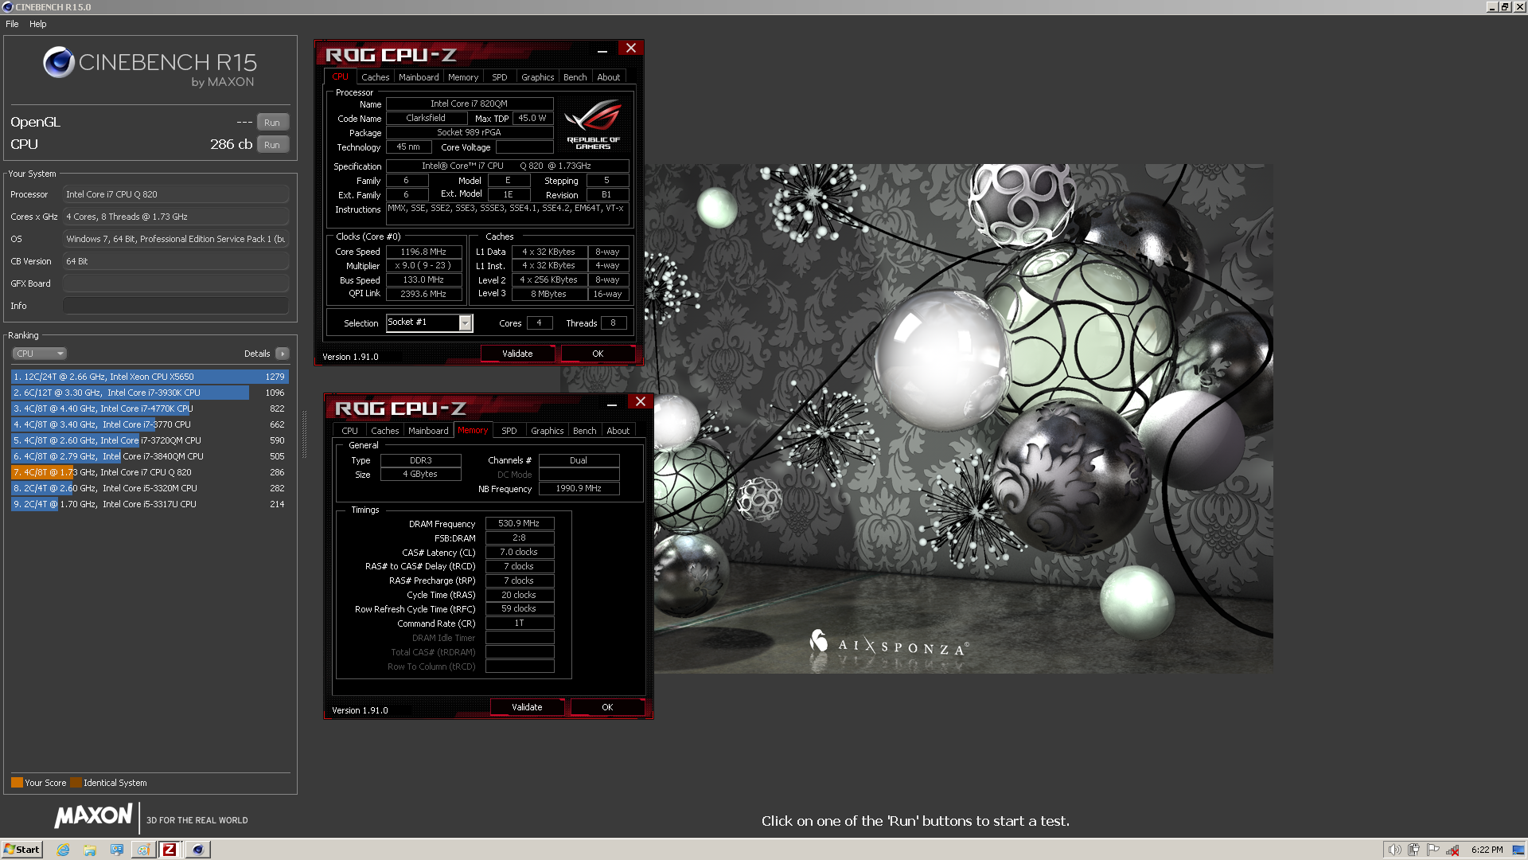
Task: Minimize the lower CPU-Z Memory window
Action: coord(612,405)
